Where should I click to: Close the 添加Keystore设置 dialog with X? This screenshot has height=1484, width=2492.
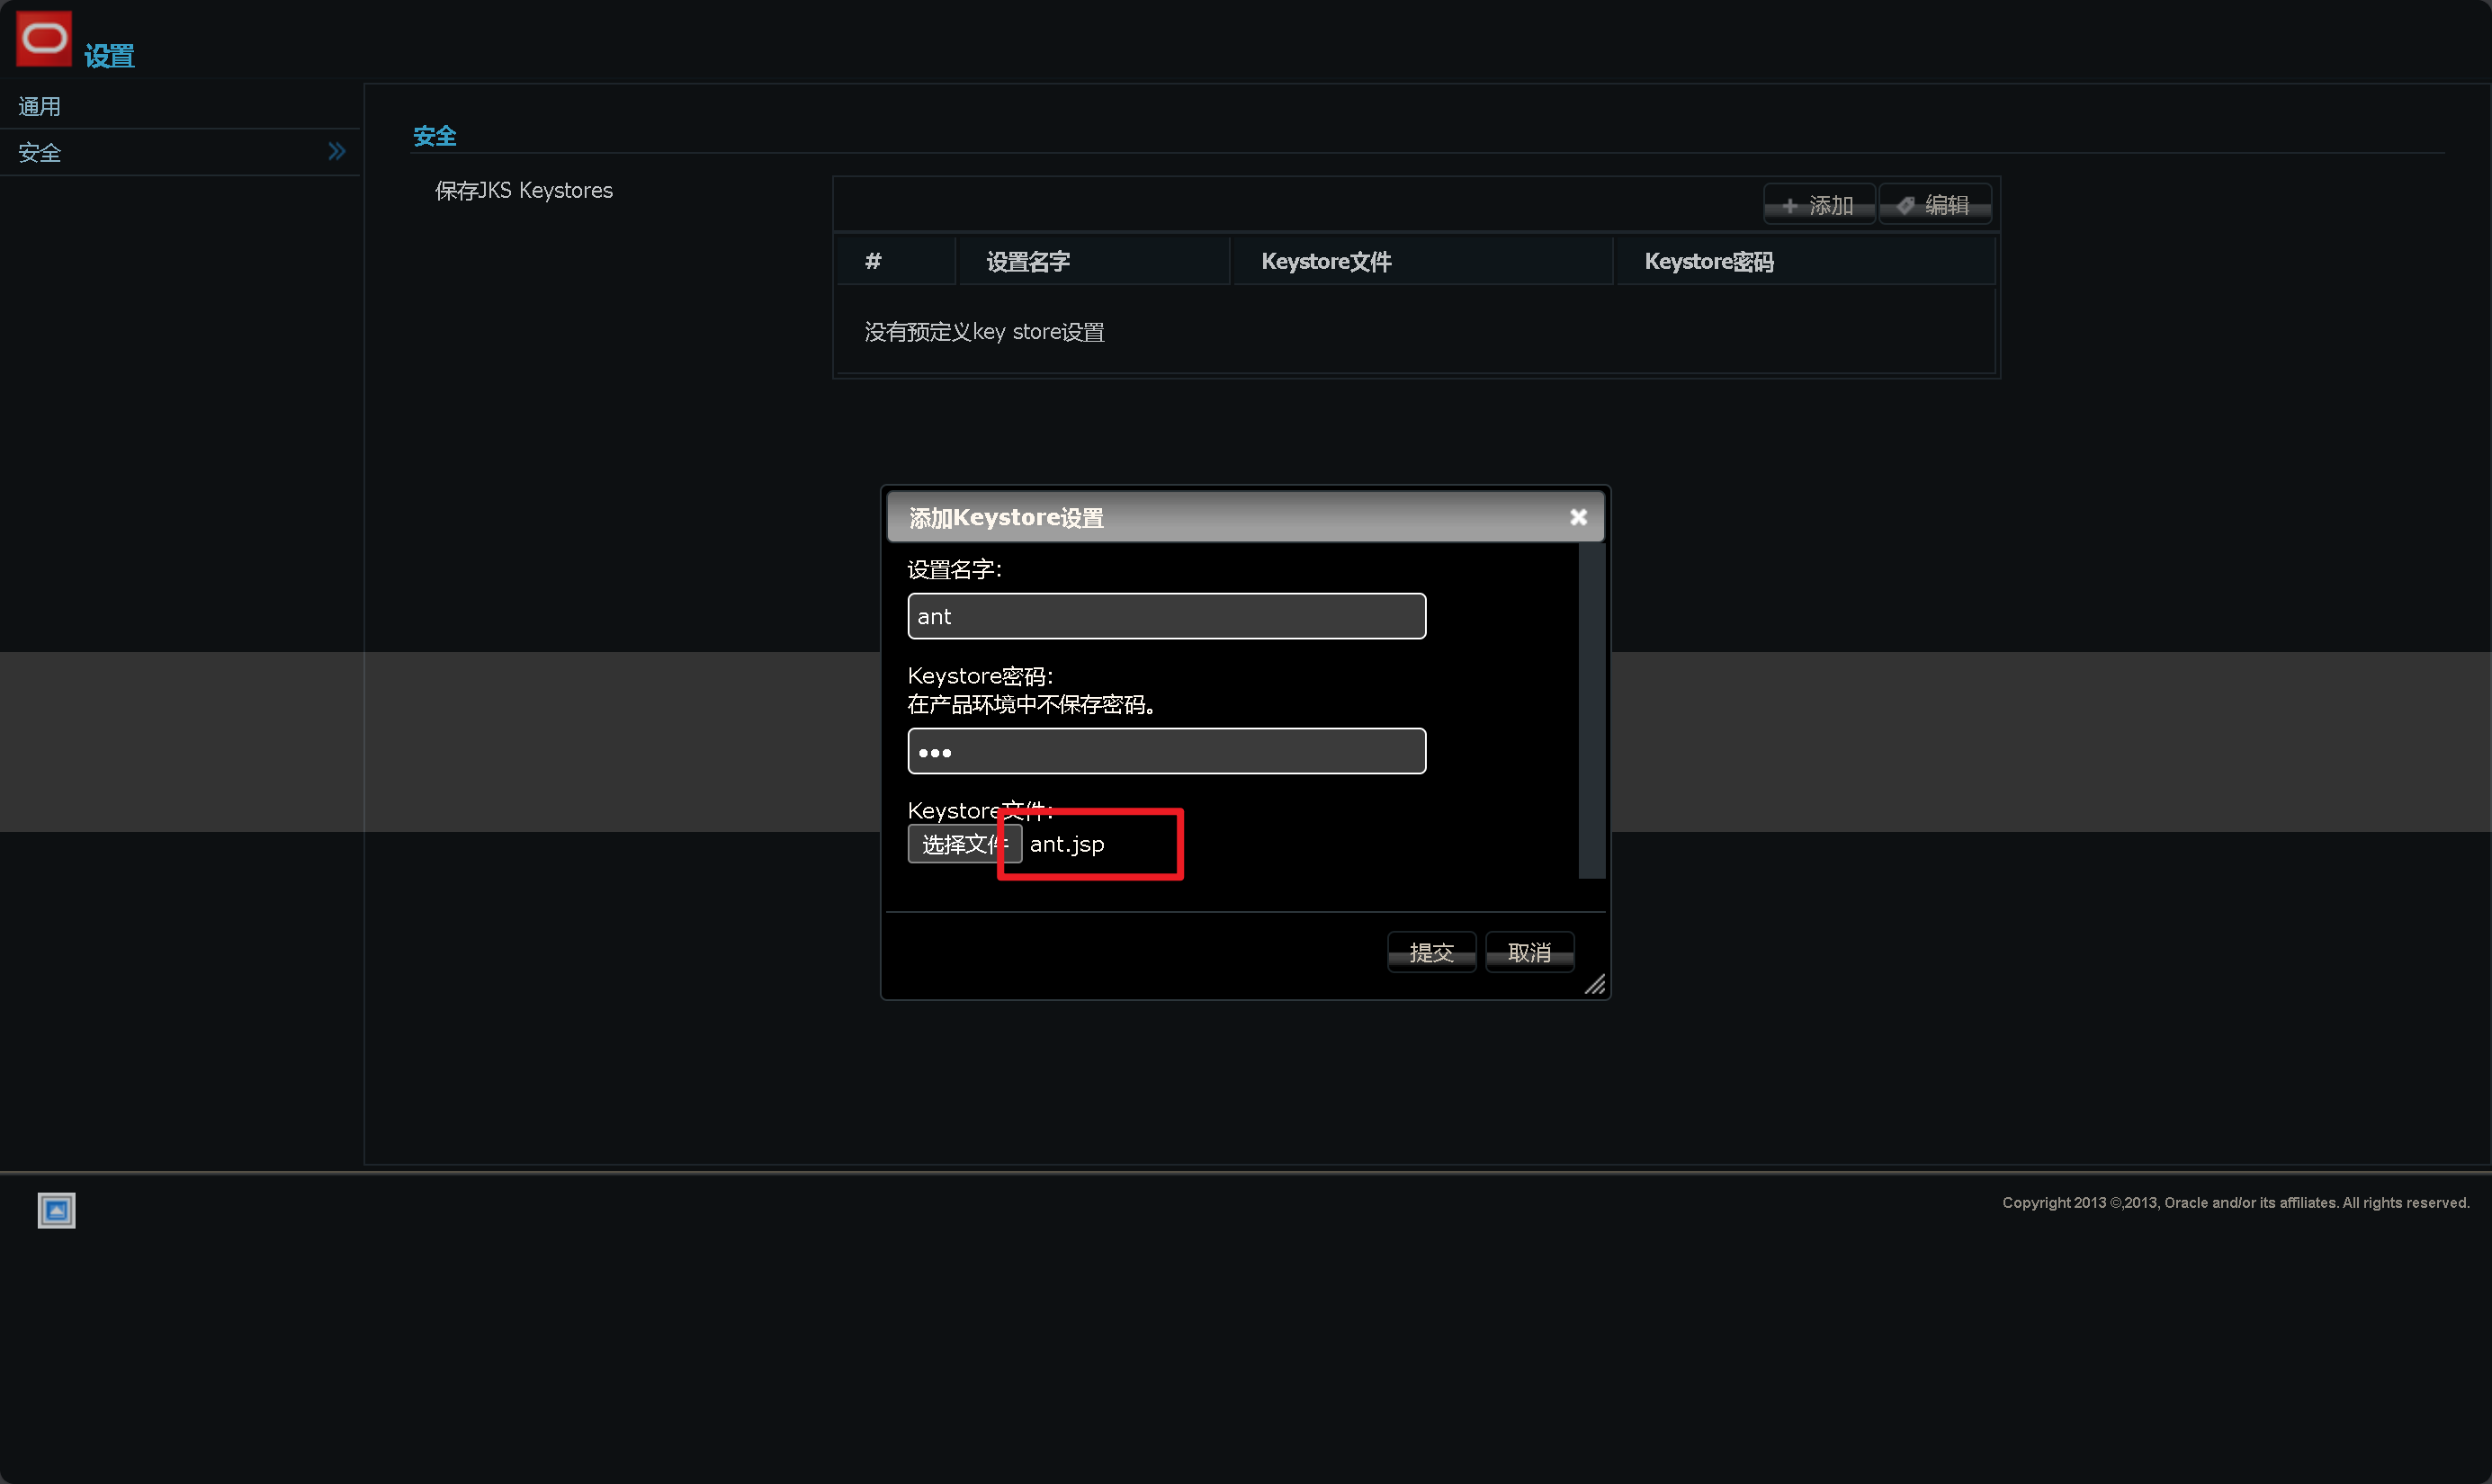1578,517
